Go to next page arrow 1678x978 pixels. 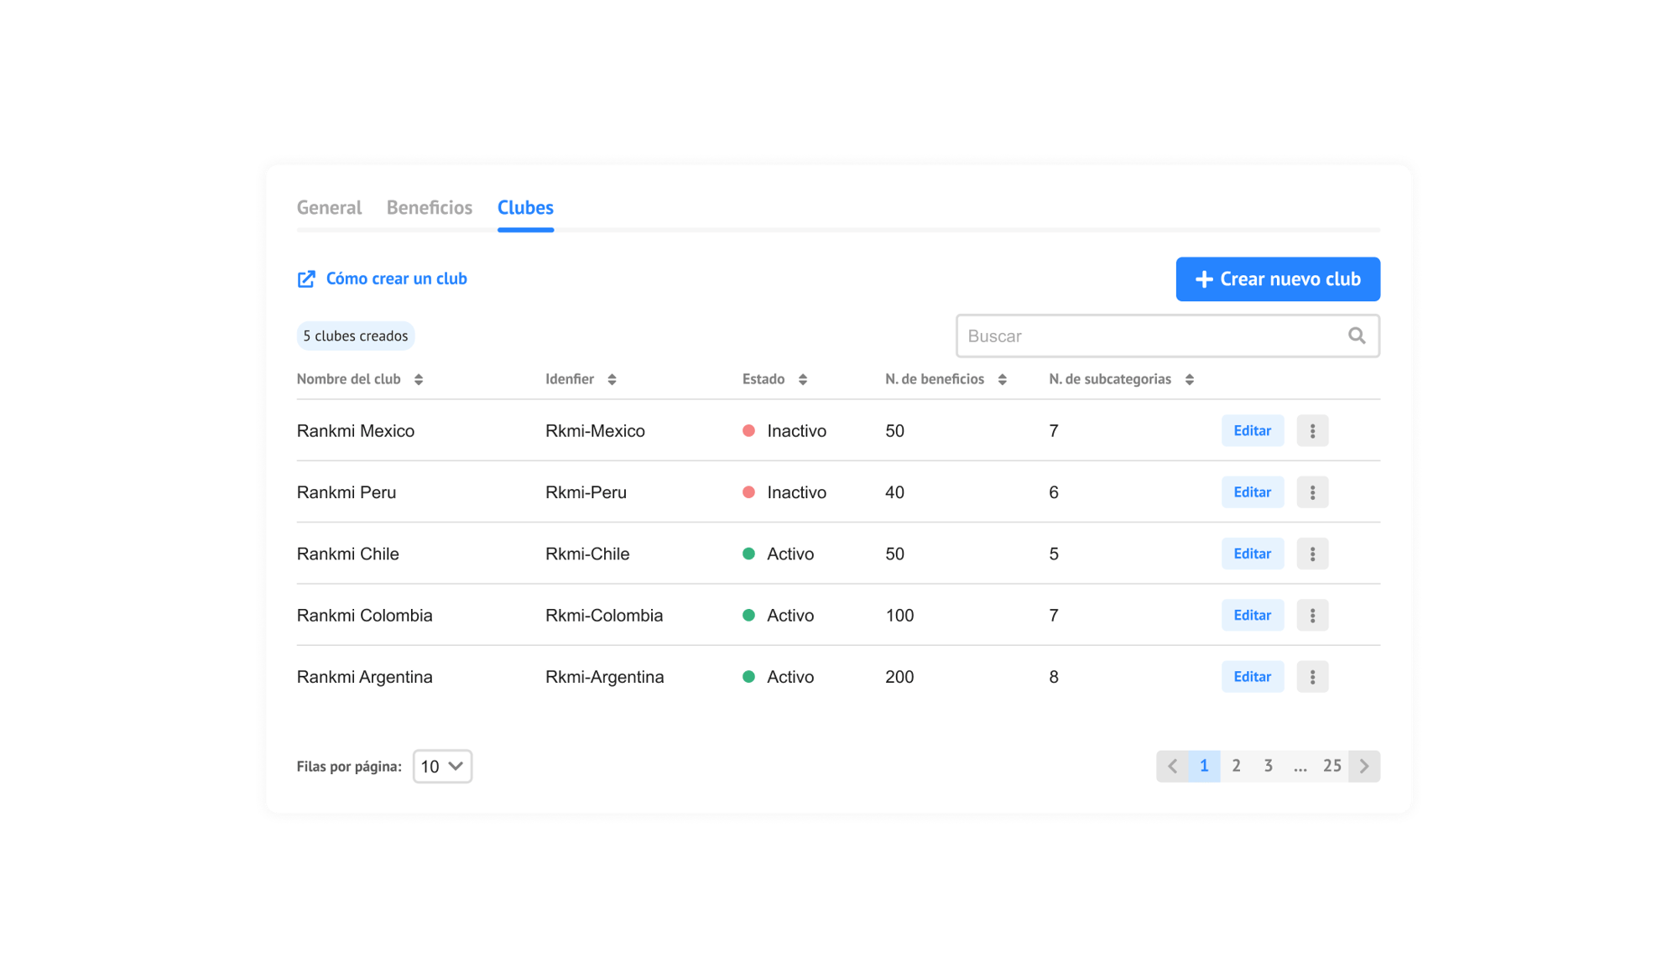click(1364, 766)
